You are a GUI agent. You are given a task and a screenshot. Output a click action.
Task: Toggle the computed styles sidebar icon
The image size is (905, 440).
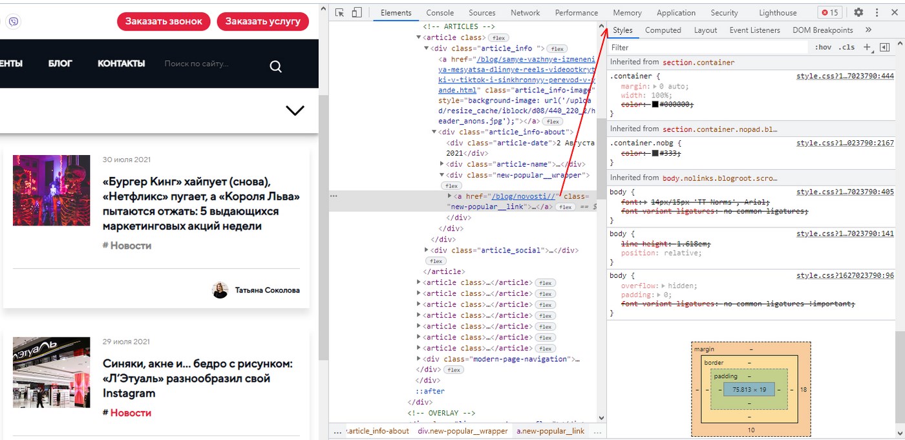point(885,47)
